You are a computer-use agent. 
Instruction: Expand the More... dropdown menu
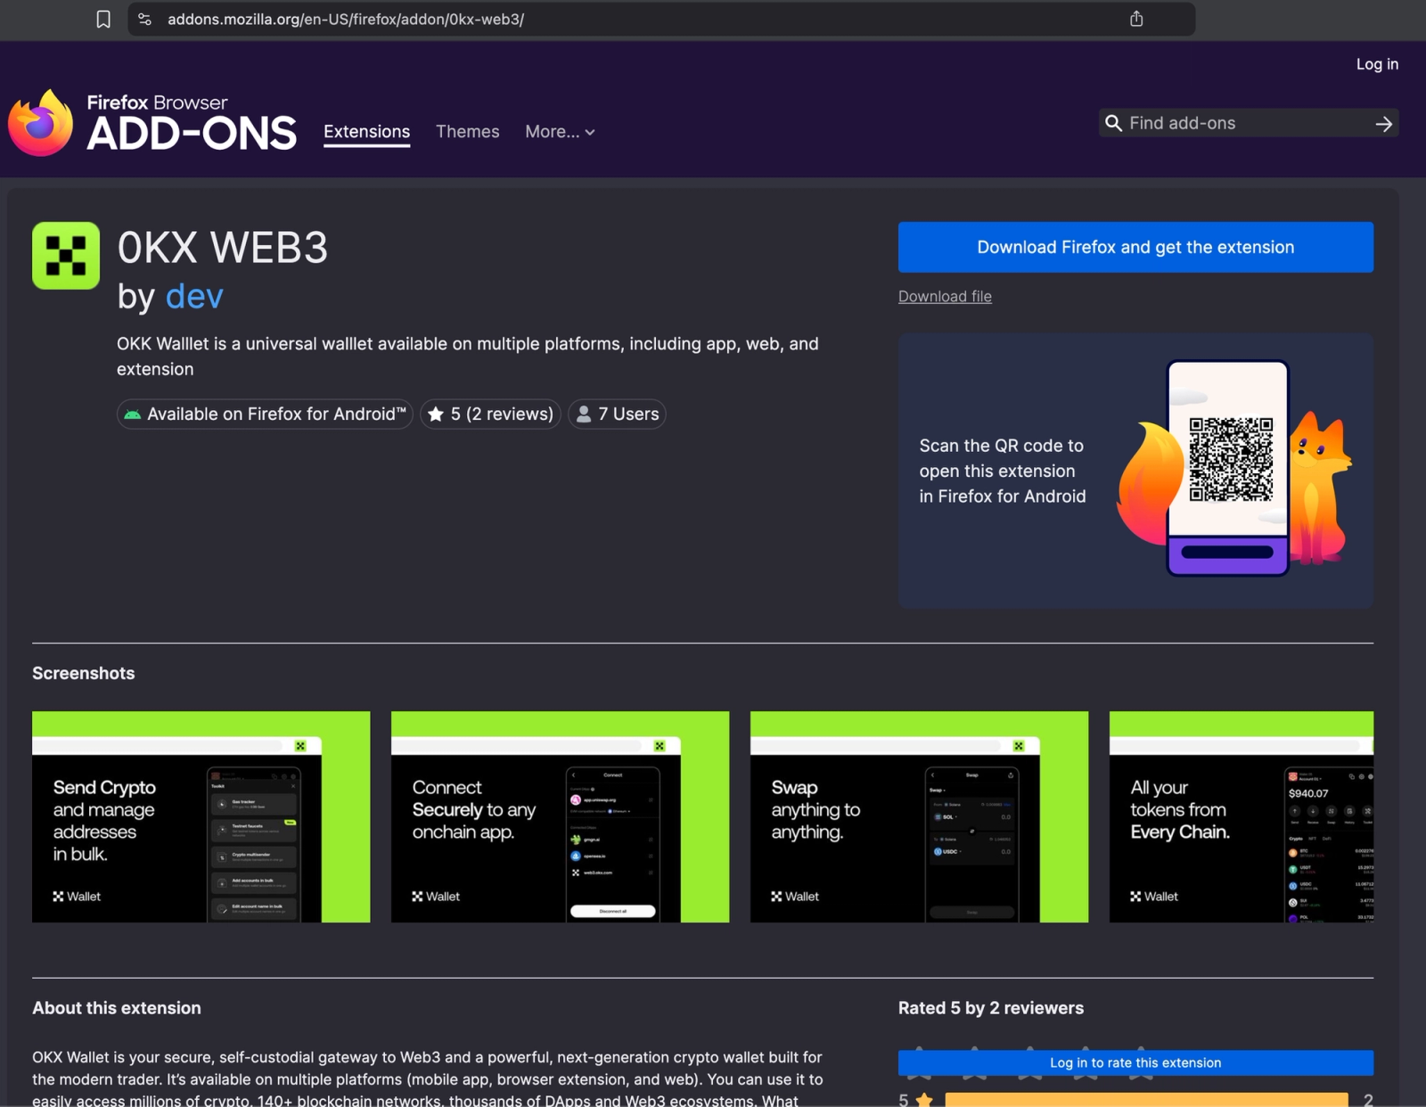pyautogui.click(x=560, y=132)
